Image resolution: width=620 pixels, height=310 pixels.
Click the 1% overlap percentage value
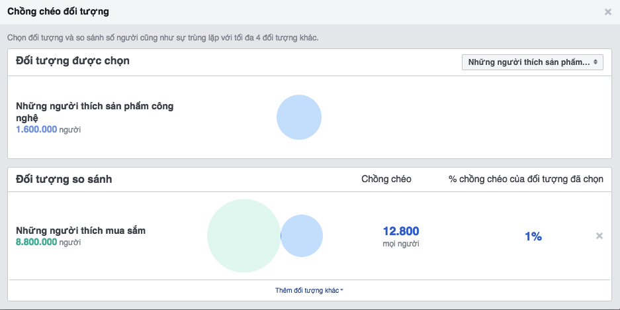(x=533, y=236)
